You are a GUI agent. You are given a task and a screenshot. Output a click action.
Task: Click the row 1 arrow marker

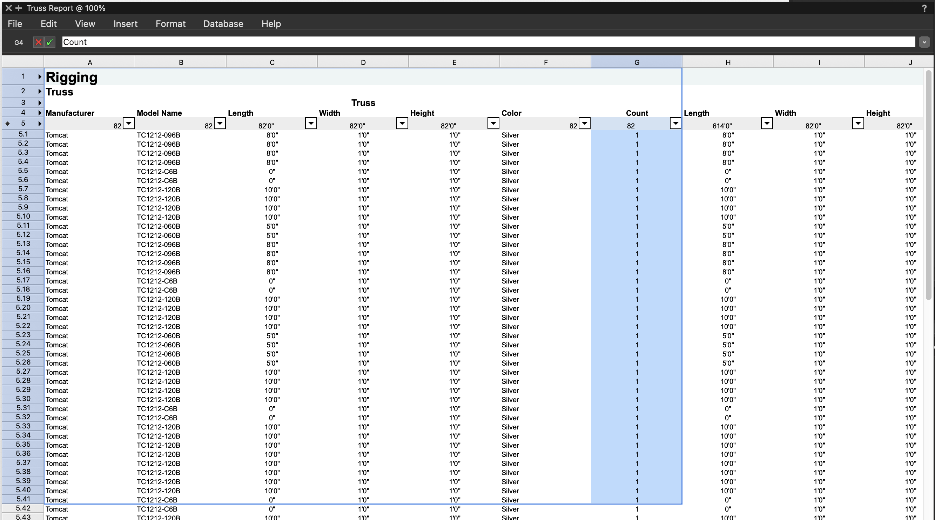[40, 76]
